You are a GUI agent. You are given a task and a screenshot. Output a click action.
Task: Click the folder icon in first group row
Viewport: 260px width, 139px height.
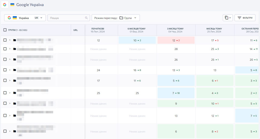(14, 40)
